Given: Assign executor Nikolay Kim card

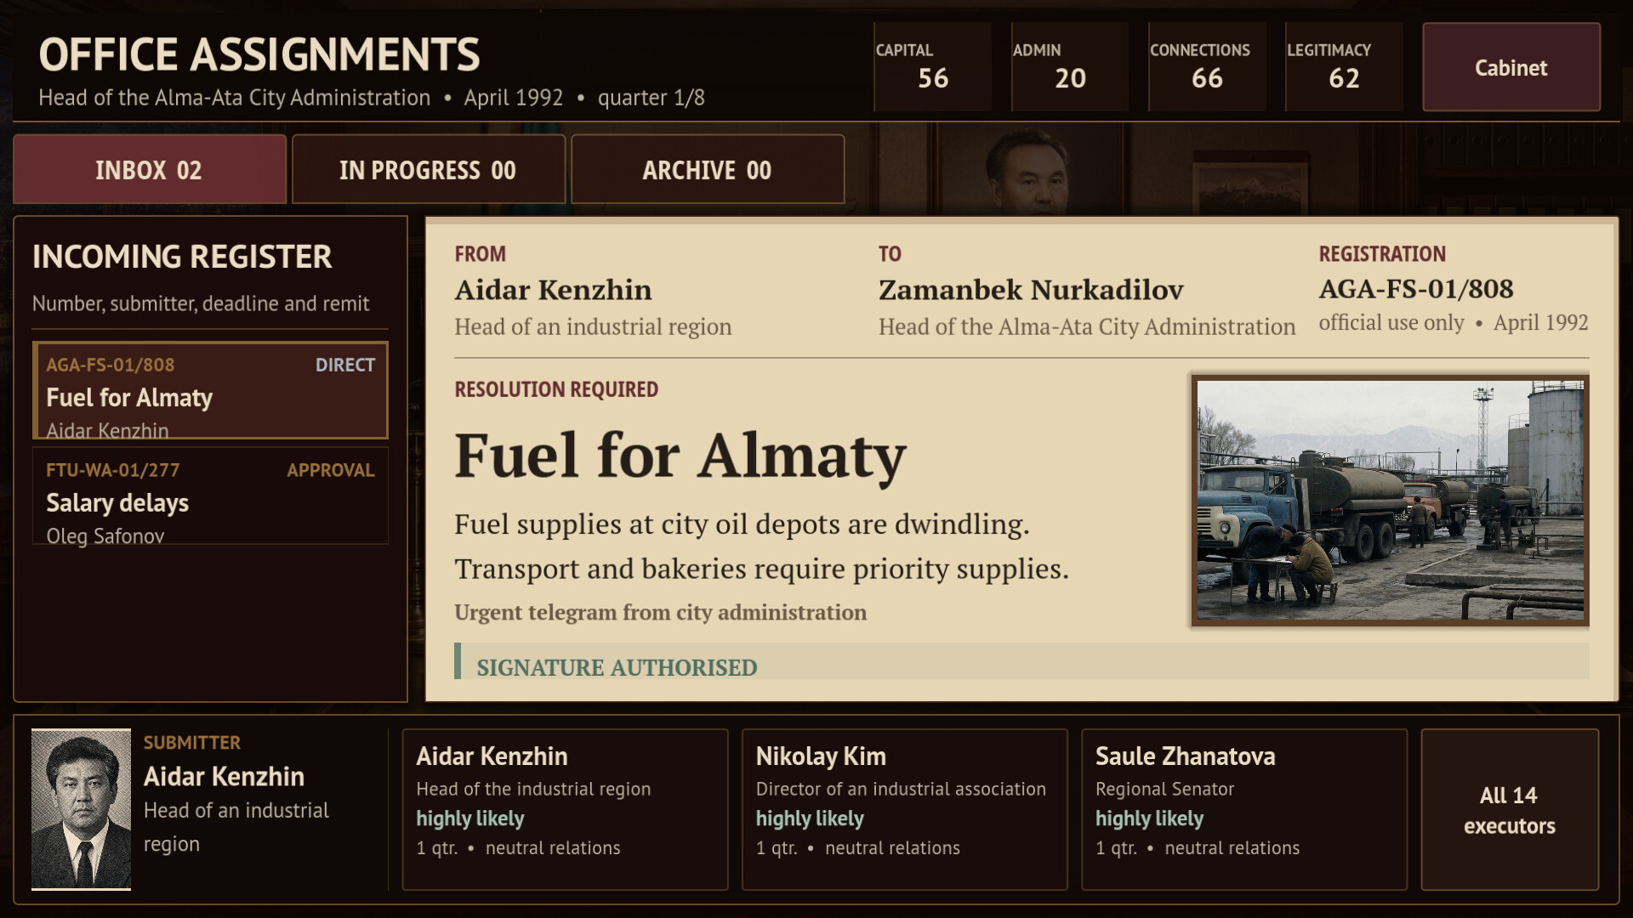Looking at the screenshot, I should tap(904, 809).
